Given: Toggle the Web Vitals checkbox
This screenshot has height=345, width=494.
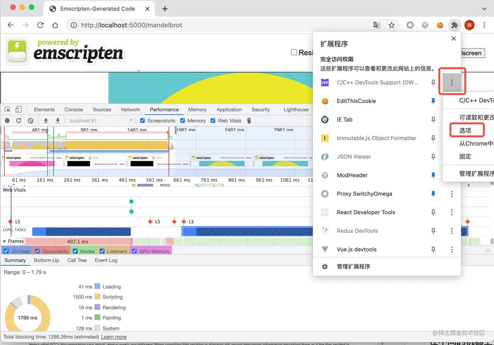Looking at the screenshot, I should tap(213, 121).
